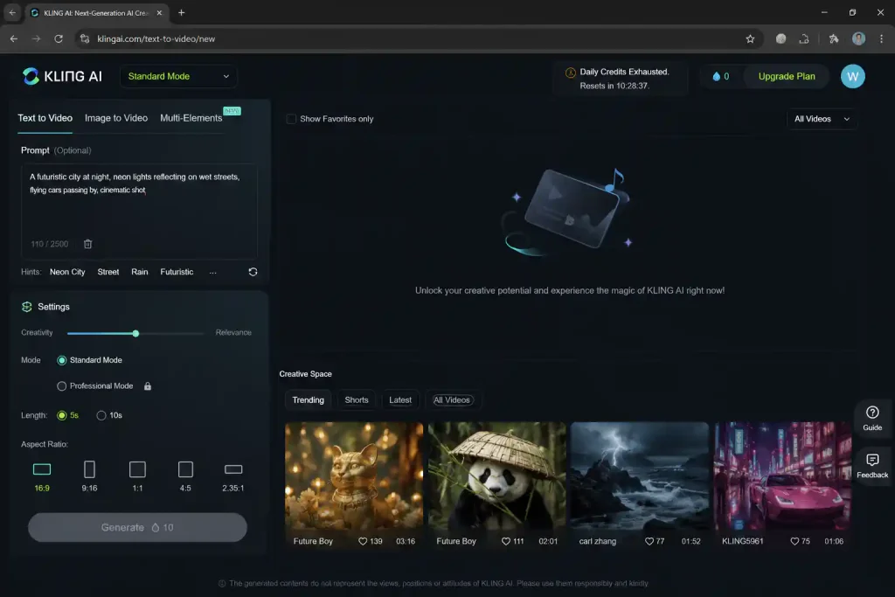This screenshot has width=895, height=597.
Task: Click the Creativity-Relevance slider handle
Action: [x=135, y=333]
